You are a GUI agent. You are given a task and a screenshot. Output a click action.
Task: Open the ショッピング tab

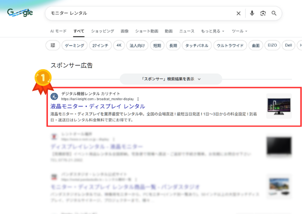[x=102, y=31]
